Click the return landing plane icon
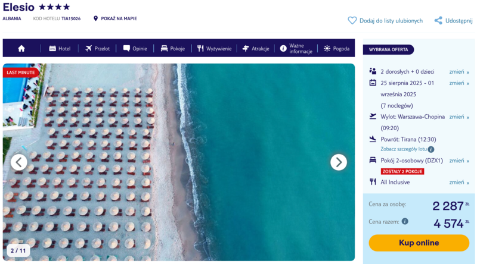Image resolution: width=477 pixels, height=264 pixels. point(373,139)
